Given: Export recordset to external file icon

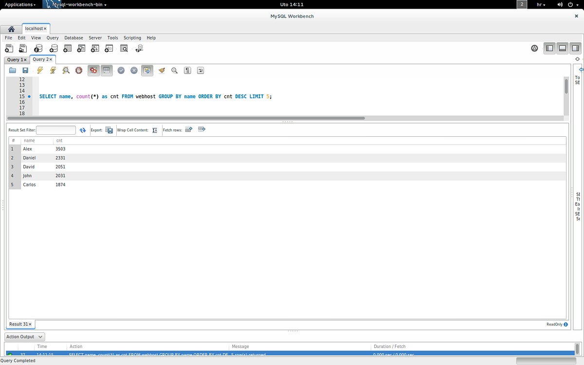Looking at the screenshot, I should pyautogui.click(x=109, y=130).
